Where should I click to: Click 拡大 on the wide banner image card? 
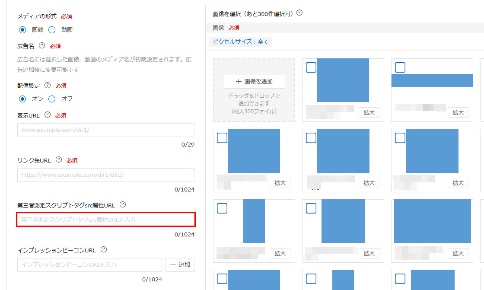[x=458, y=112]
